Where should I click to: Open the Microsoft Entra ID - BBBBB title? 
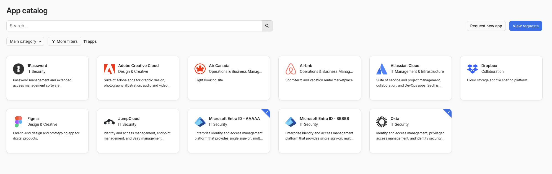tap(324, 119)
